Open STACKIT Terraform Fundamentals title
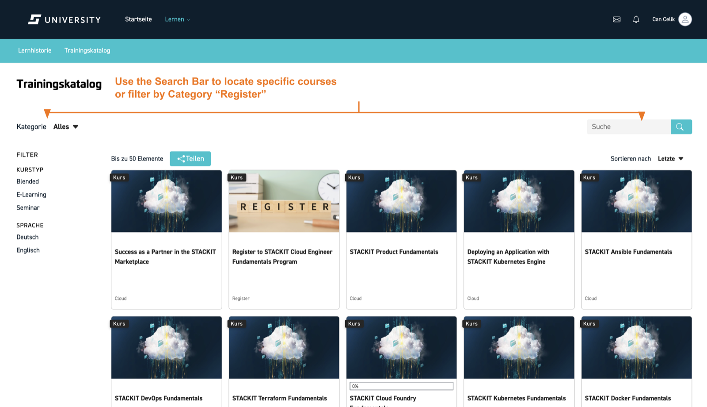 click(x=280, y=398)
